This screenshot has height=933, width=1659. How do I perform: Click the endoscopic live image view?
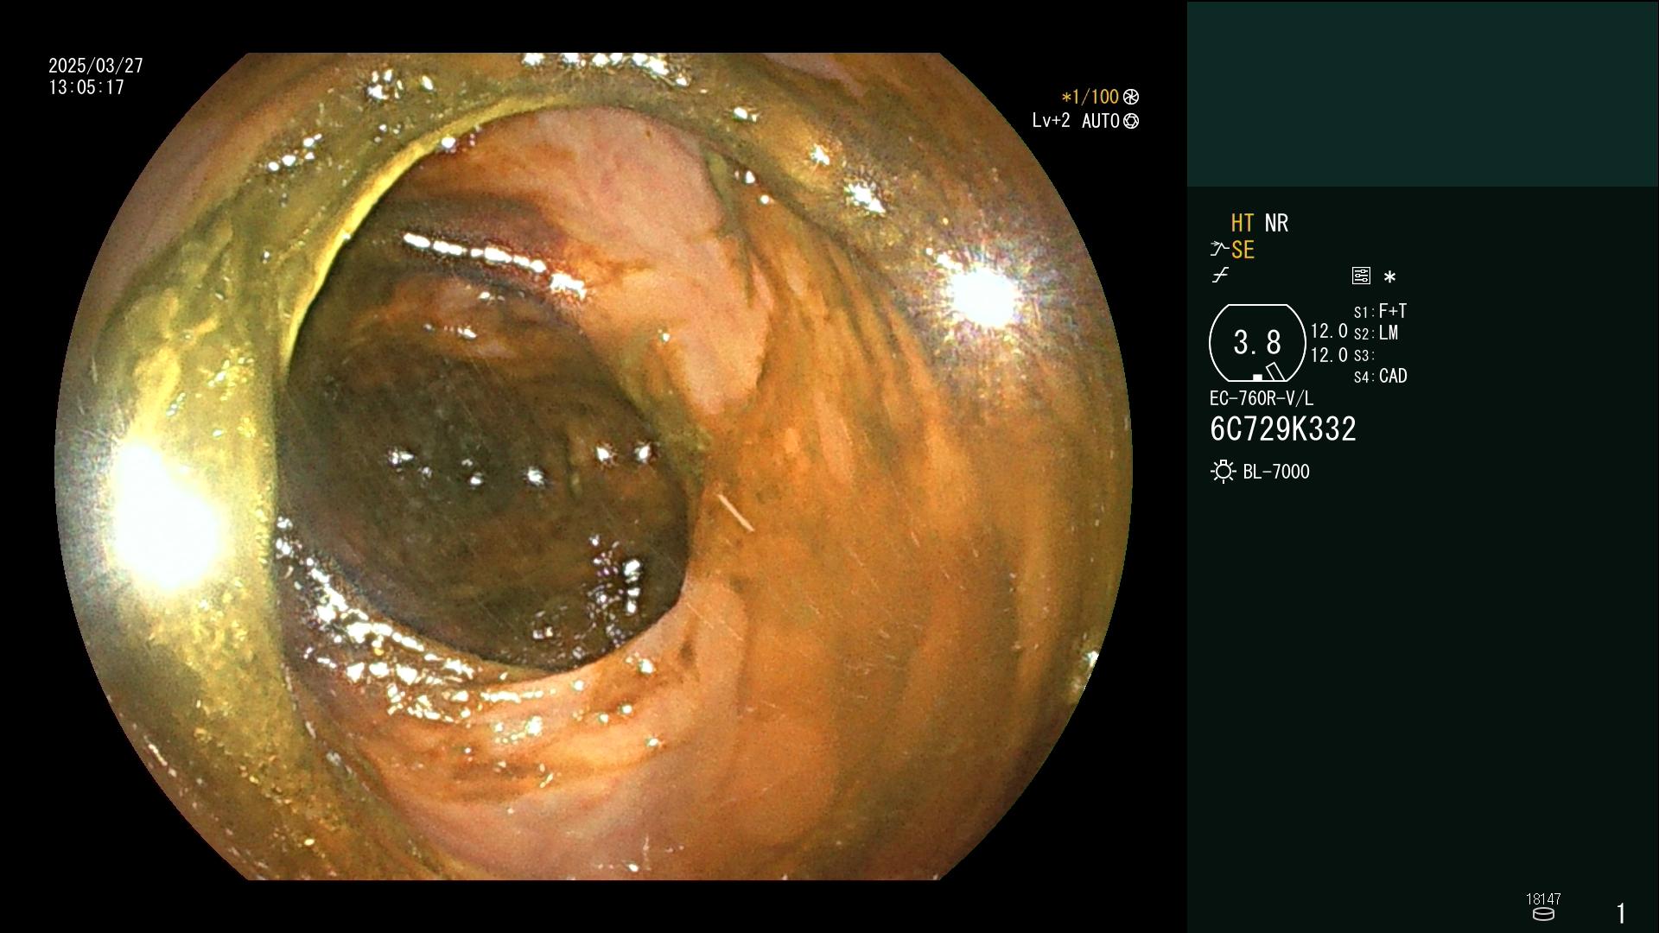click(x=594, y=466)
